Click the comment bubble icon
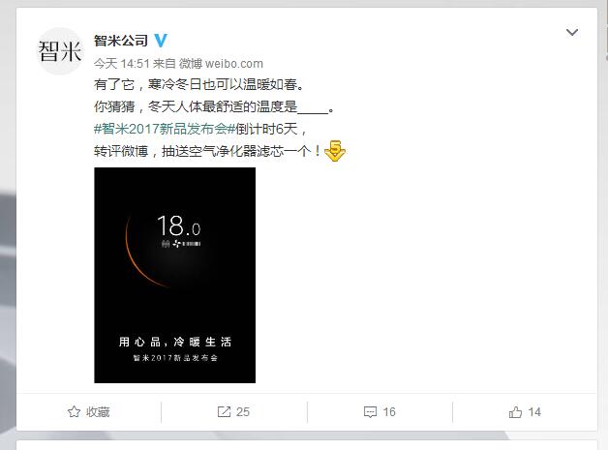The image size is (608, 450). (370, 412)
